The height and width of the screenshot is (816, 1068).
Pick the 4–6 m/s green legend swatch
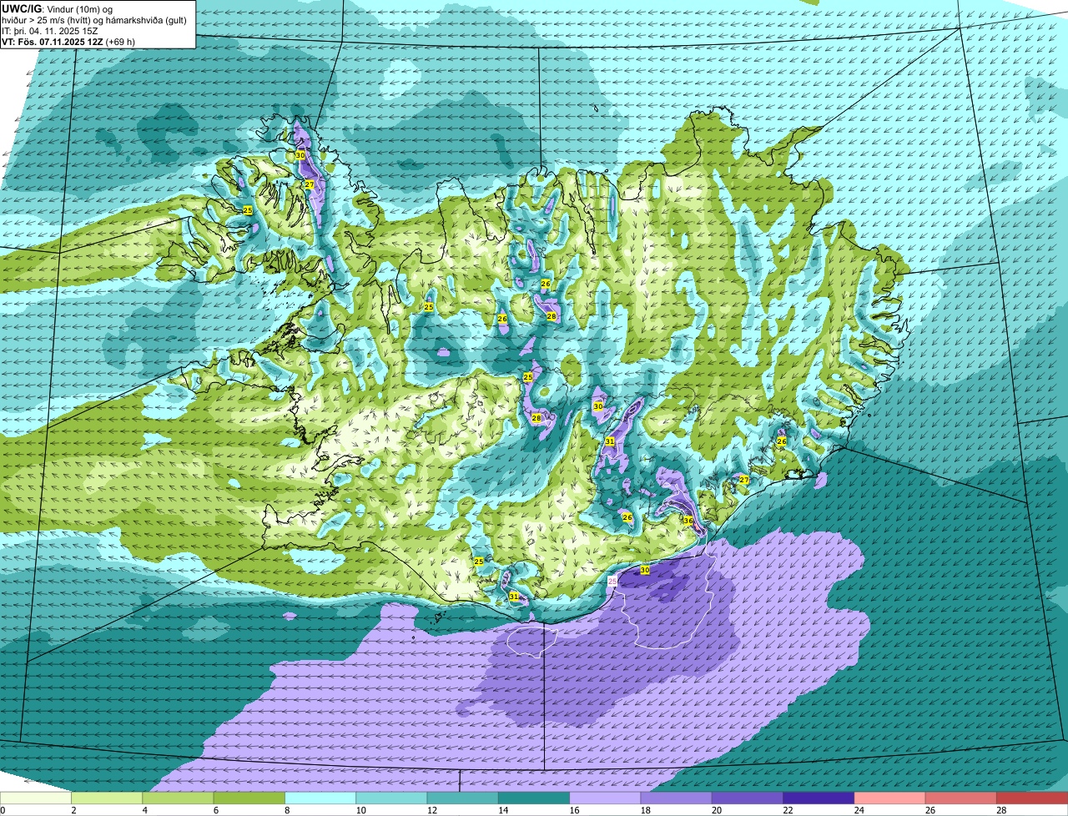tap(178, 798)
